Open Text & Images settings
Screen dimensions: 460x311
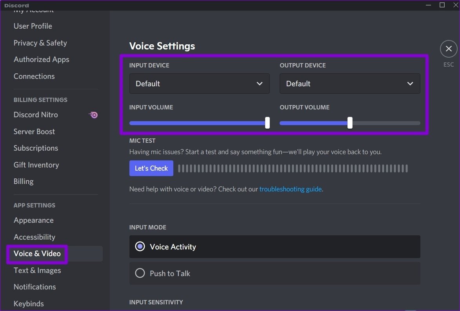(x=37, y=270)
